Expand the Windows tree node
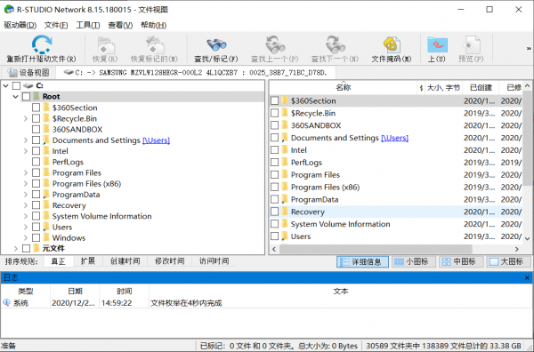 tap(26, 237)
